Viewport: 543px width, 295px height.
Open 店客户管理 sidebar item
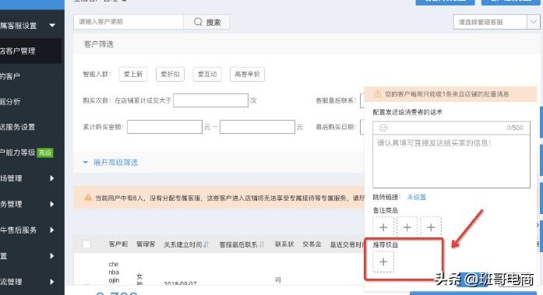point(30,51)
